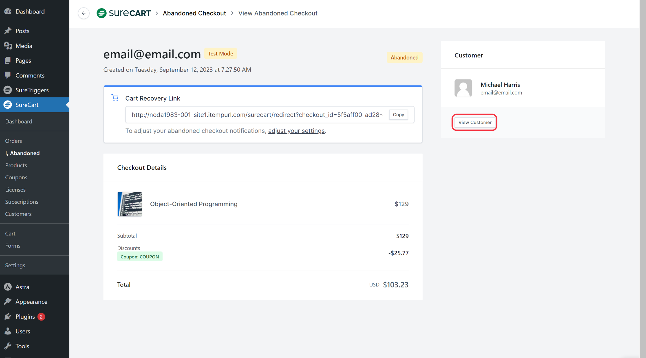The height and width of the screenshot is (358, 646).
Task: Copy the cart recovery link
Action: click(398, 115)
